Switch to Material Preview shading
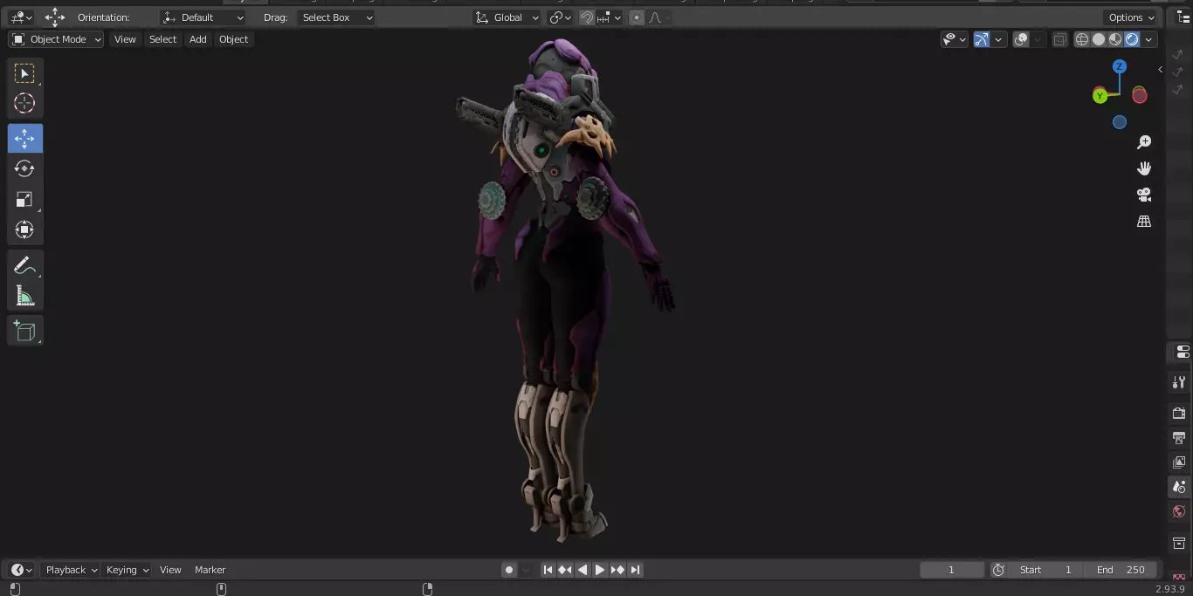The height and width of the screenshot is (596, 1193). tap(1115, 39)
